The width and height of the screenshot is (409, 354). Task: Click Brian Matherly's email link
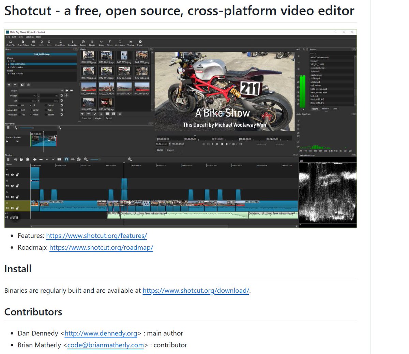[x=106, y=345]
